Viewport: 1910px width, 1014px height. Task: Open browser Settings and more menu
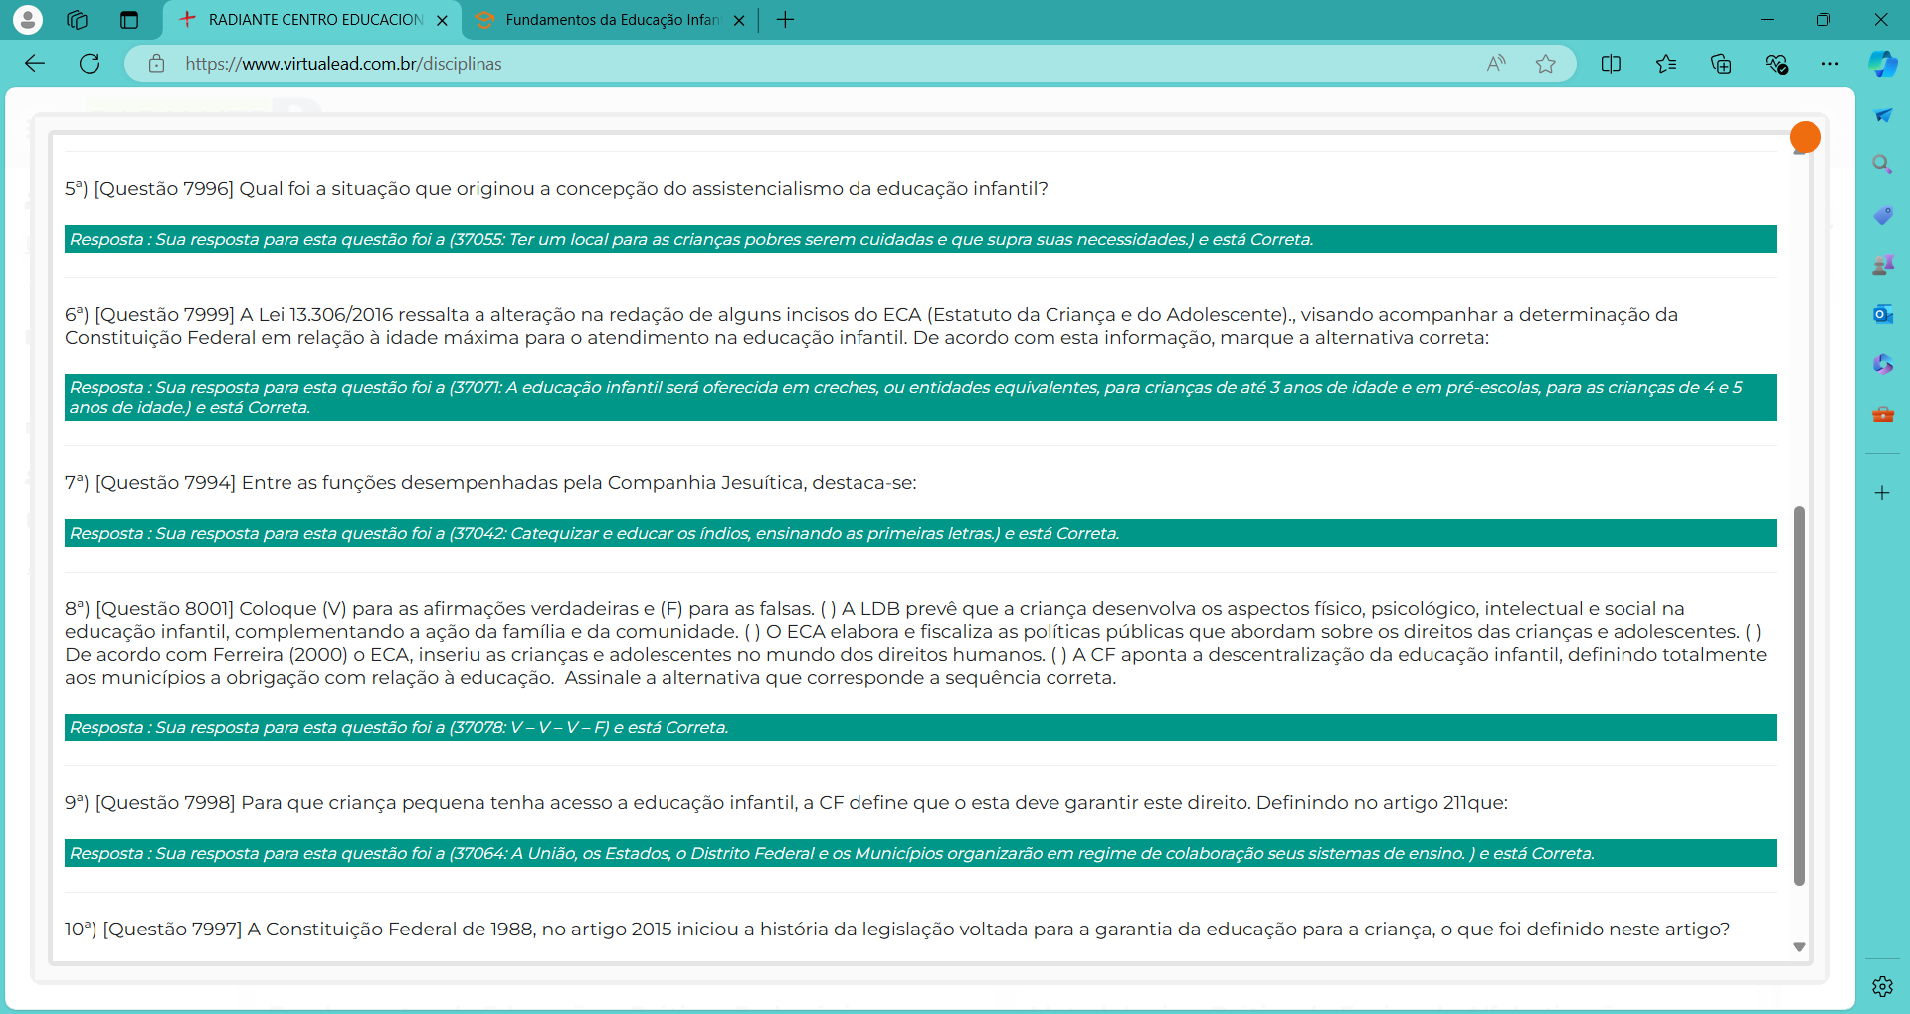(x=1830, y=64)
